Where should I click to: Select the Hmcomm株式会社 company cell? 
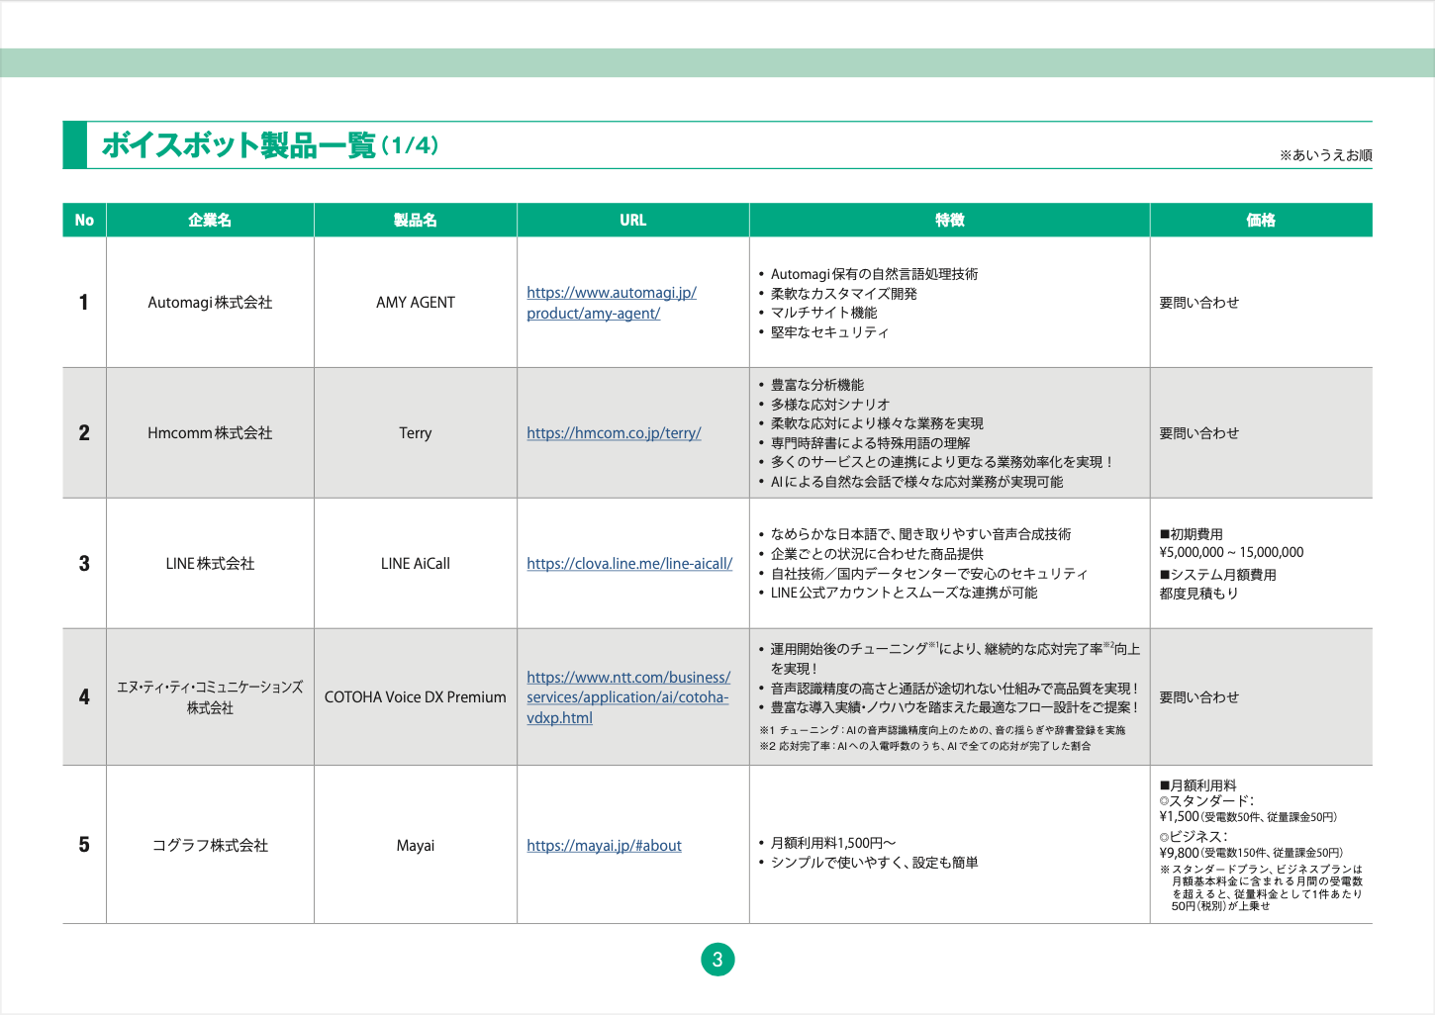(x=210, y=433)
